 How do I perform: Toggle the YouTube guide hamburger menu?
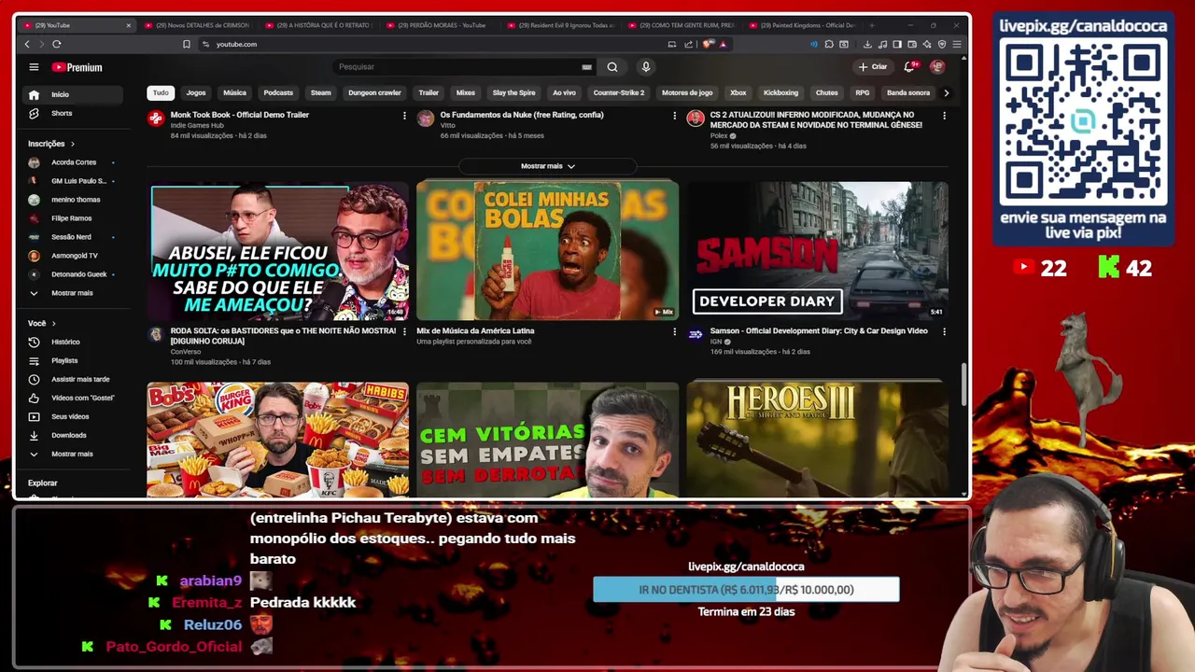point(34,67)
